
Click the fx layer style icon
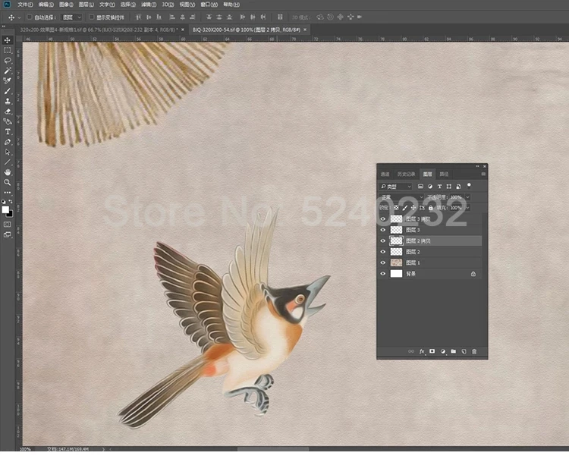pyautogui.click(x=422, y=352)
